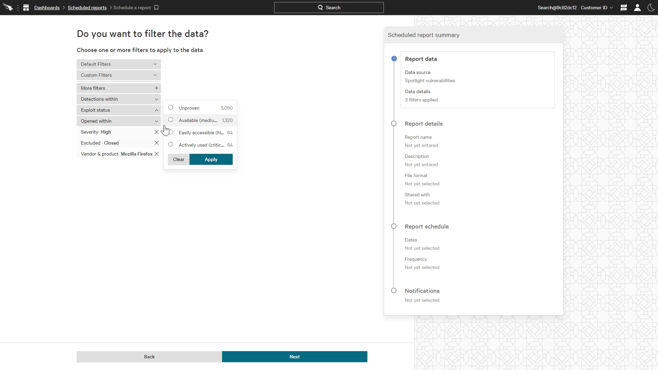Expand the Opened within dropdown

(119, 121)
